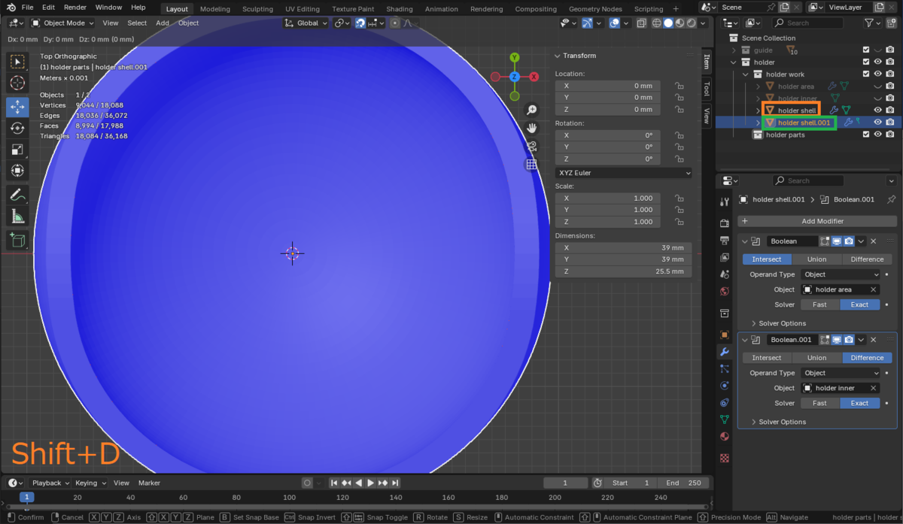Click the play animation button
This screenshot has height=524, width=903.
[370, 483]
